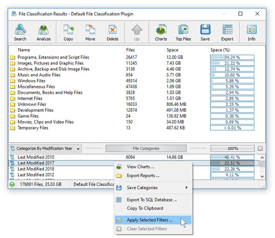Open the Info toolbar icon
Screen dimensions: 275x238
click(252, 32)
